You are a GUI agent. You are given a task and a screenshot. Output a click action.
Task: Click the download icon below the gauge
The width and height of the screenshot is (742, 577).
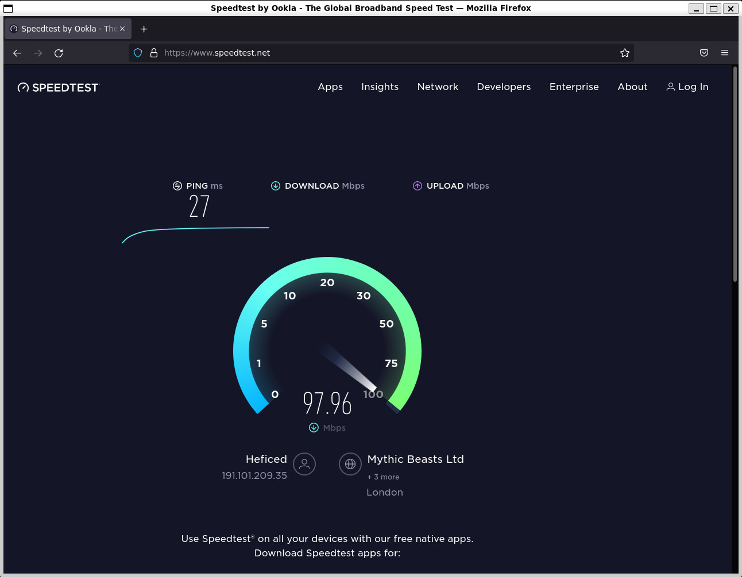coord(314,427)
